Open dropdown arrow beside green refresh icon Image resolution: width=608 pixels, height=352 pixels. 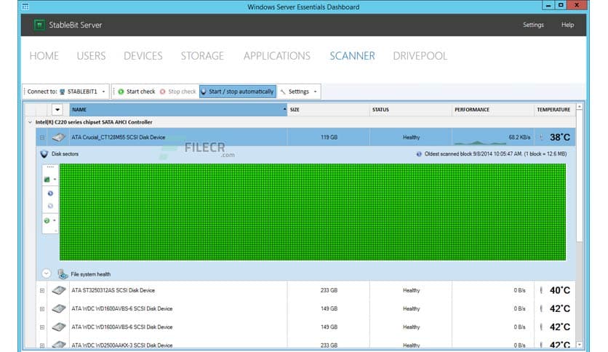coord(55,220)
